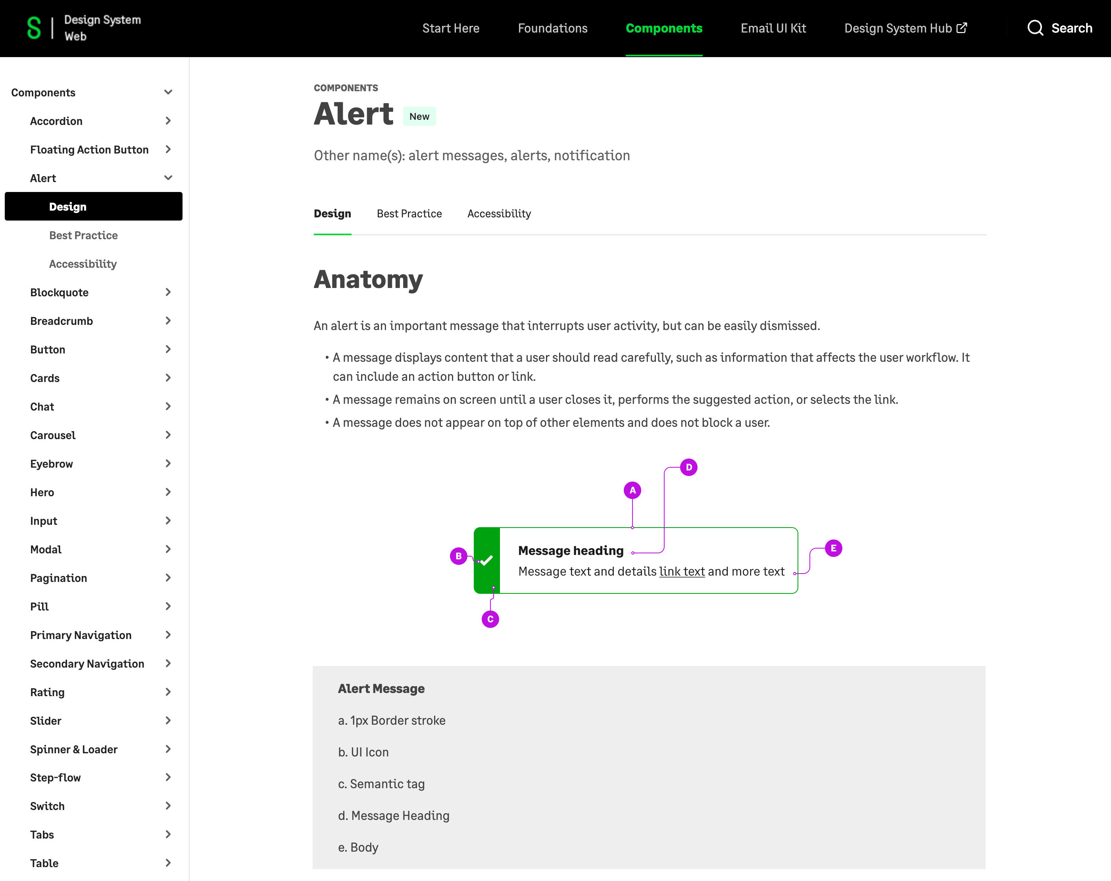Expand the Spinner & Loader chevron
The height and width of the screenshot is (881, 1111).
tap(168, 749)
